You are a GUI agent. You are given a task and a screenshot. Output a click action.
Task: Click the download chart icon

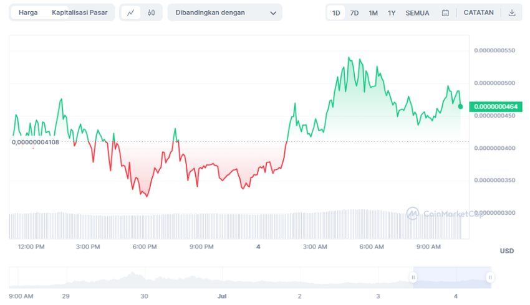click(512, 12)
